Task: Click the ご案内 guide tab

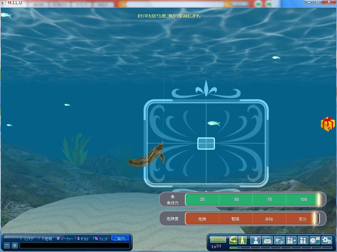Action: 119,239
